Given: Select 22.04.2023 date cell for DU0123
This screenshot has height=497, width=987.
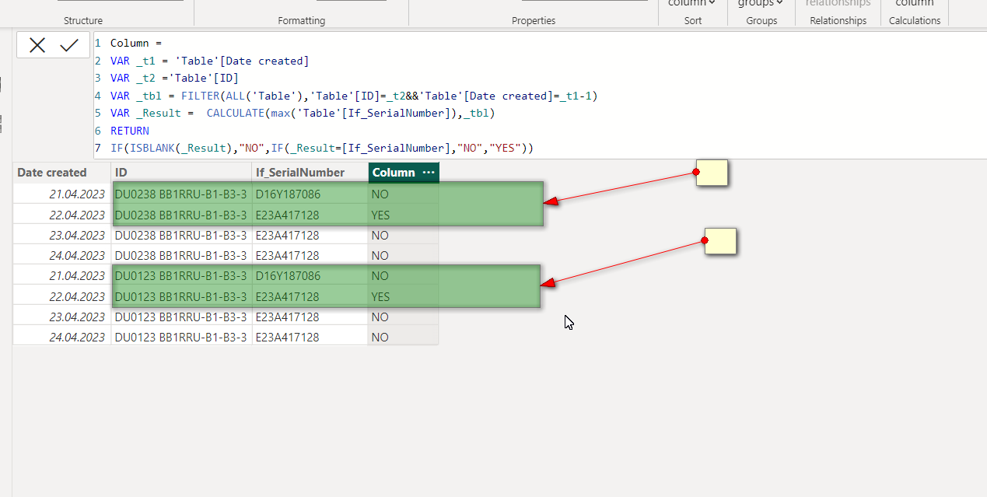Looking at the screenshot, I should coord(61,296).
